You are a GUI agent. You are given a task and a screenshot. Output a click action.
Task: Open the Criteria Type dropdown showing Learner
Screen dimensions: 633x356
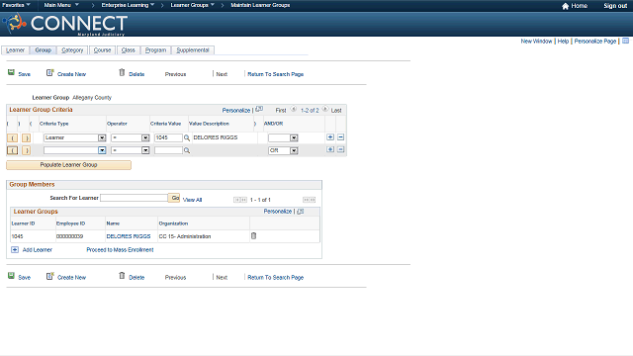(x=75, y=138)
